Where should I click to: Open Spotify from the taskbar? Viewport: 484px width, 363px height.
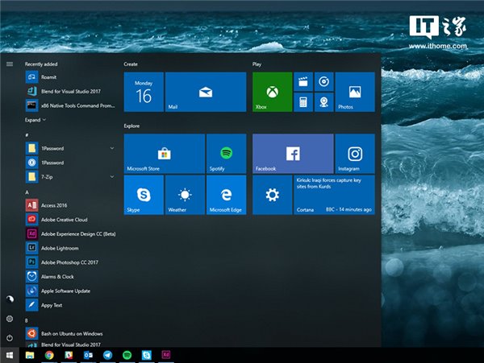click(127, 355)
